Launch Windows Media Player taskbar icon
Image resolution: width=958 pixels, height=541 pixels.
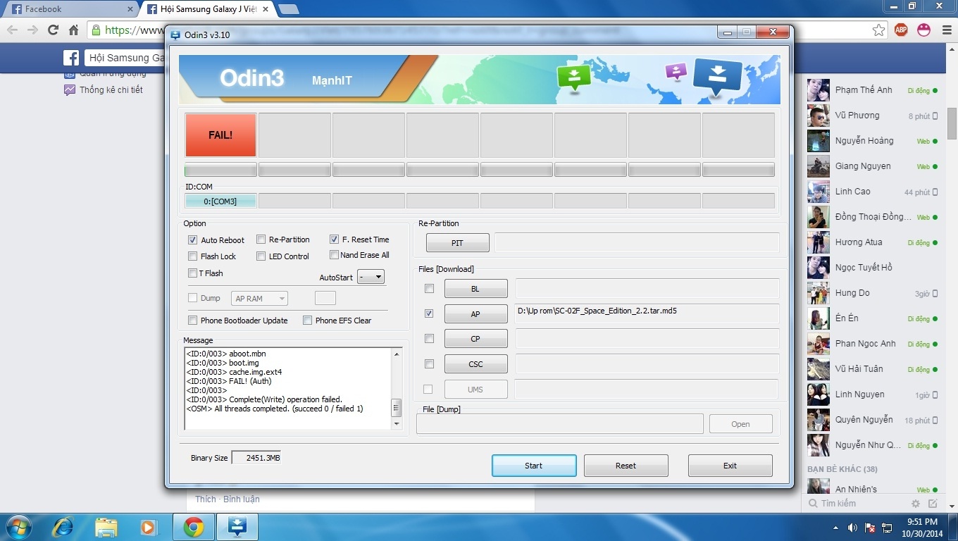pos(148,527)
